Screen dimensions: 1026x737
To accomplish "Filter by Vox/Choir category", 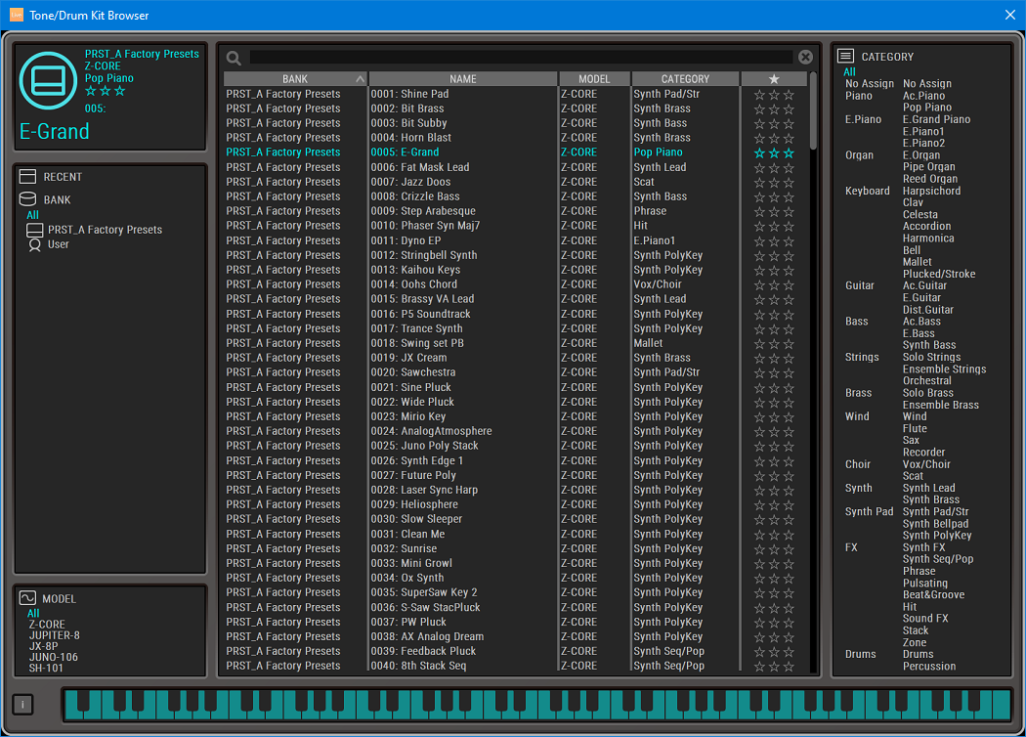I will pyautogui.click(x=926, y=464).
